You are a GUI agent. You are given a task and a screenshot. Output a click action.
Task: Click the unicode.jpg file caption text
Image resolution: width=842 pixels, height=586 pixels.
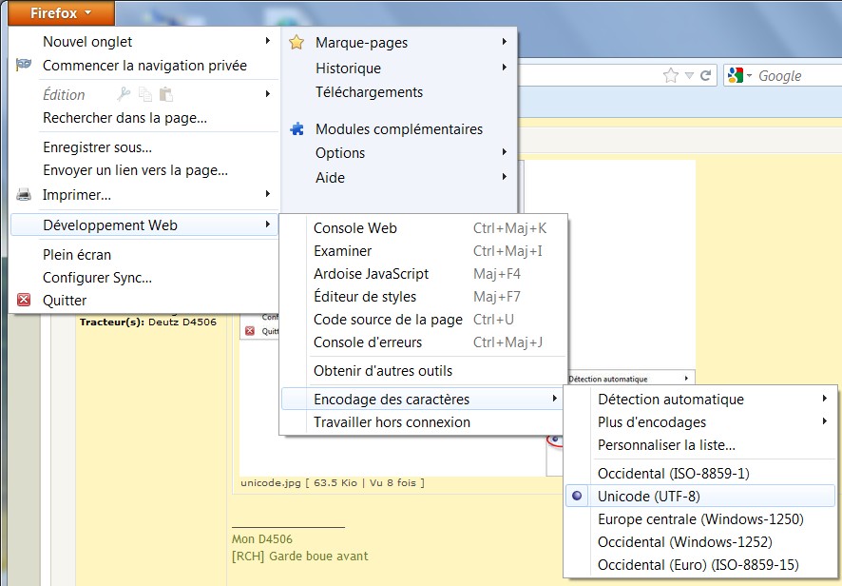333,482
